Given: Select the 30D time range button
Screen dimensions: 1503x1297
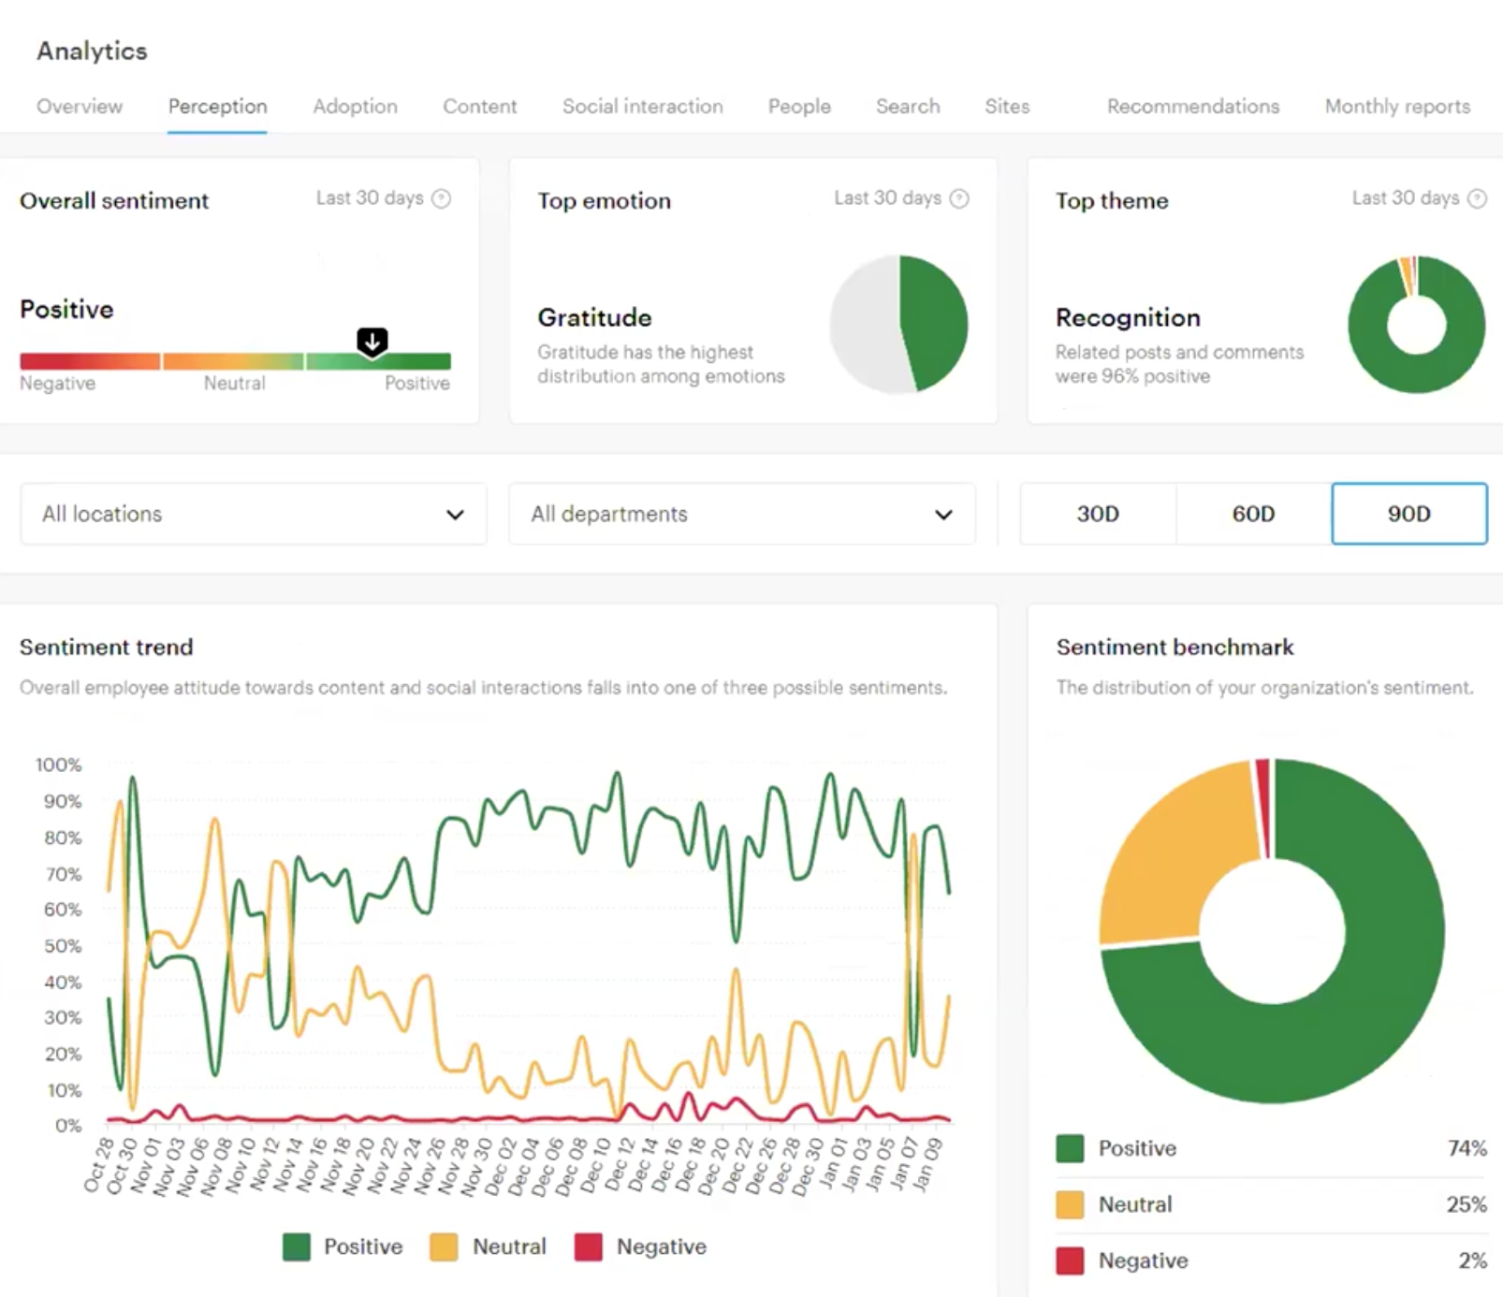Looking at the screenshot, I should pyautogui.click(x=1097, y=514).
